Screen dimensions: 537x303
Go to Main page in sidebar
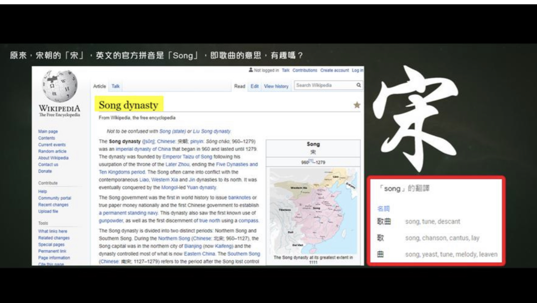pyautogui.click(x=48, y=132)
